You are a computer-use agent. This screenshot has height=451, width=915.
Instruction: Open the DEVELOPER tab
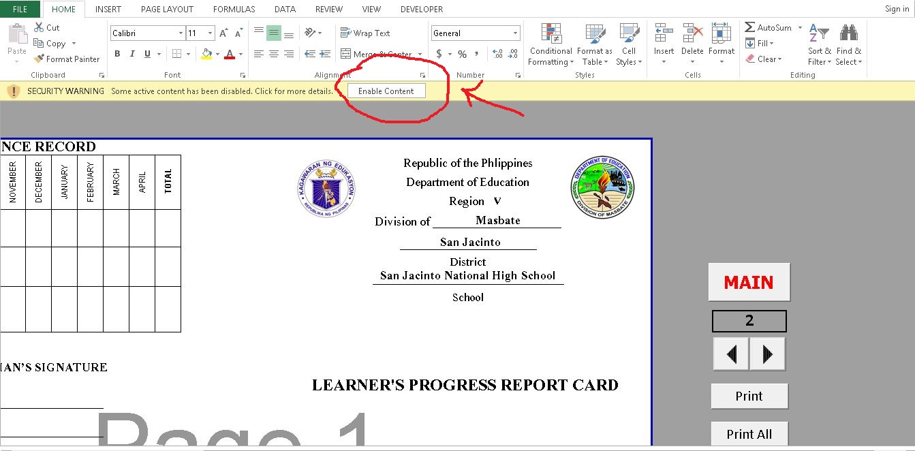coord(421,9)
